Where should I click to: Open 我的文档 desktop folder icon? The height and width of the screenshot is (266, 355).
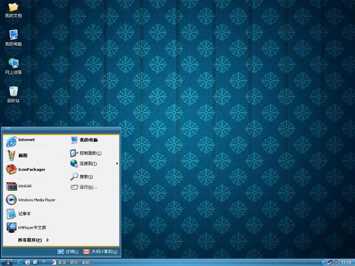coord(13,8)
